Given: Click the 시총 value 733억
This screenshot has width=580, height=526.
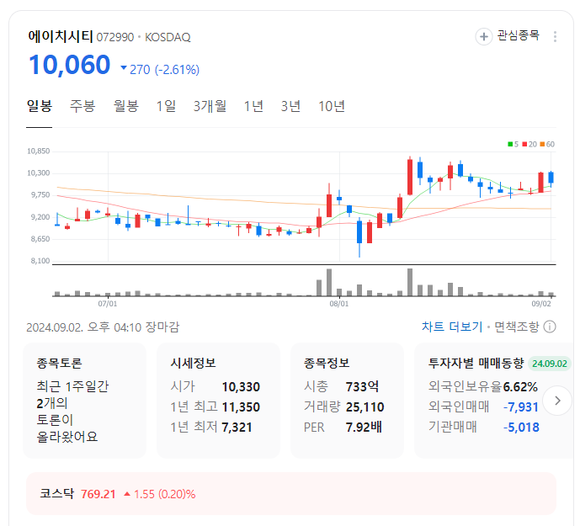Looking at the screenshot, I should click(362, 387).
